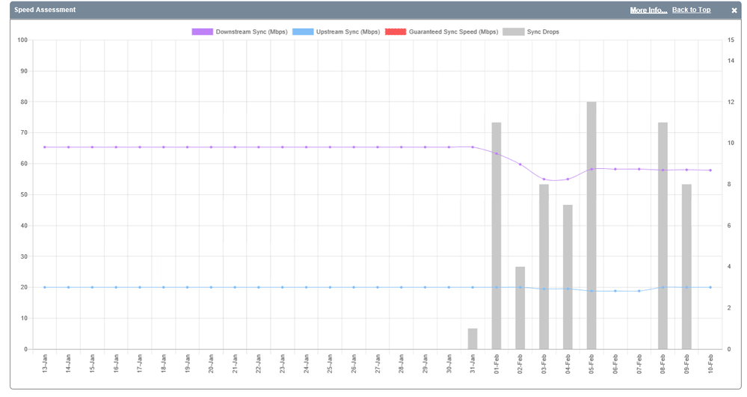The height and width of the screenshot is (397, 747).
Task: Click downstream data point at 13-Jan
Action: coord(45,147)
